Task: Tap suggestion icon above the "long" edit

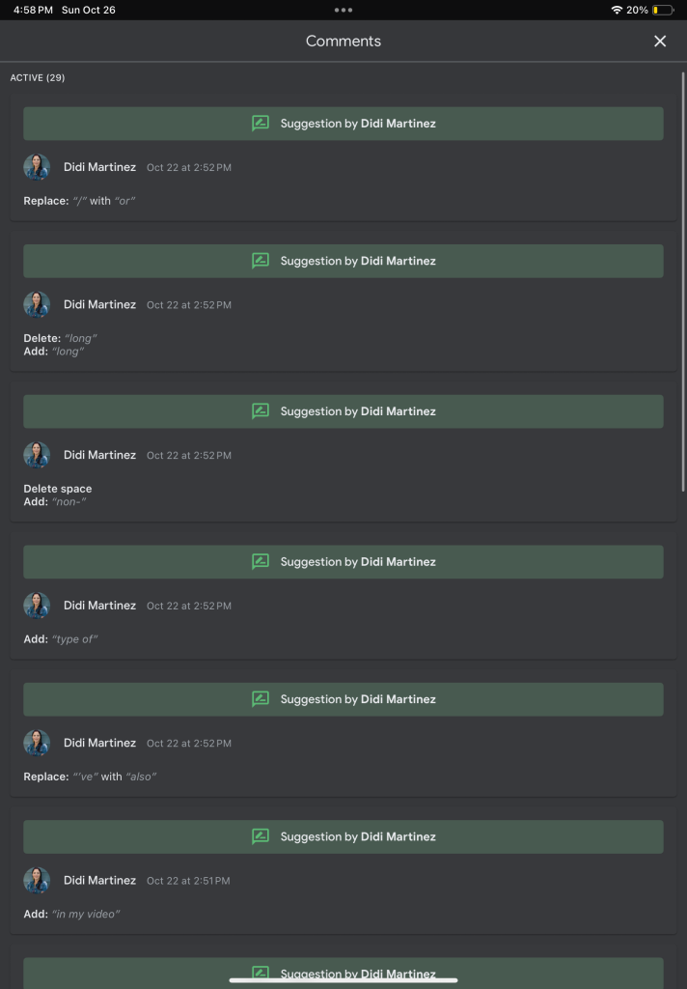Action: tap(261, 261)
